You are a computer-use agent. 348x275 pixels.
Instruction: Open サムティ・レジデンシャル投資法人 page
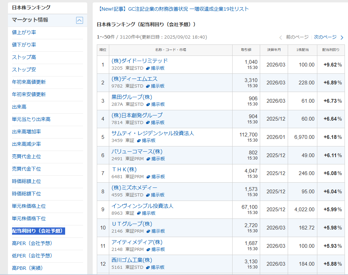coord(153,133)
